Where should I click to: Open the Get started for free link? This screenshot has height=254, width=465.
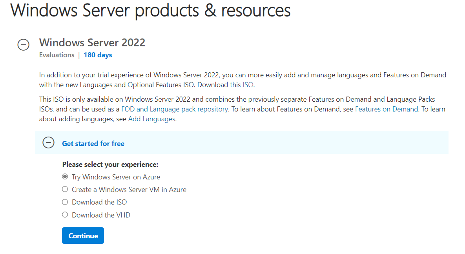(93, 144)
